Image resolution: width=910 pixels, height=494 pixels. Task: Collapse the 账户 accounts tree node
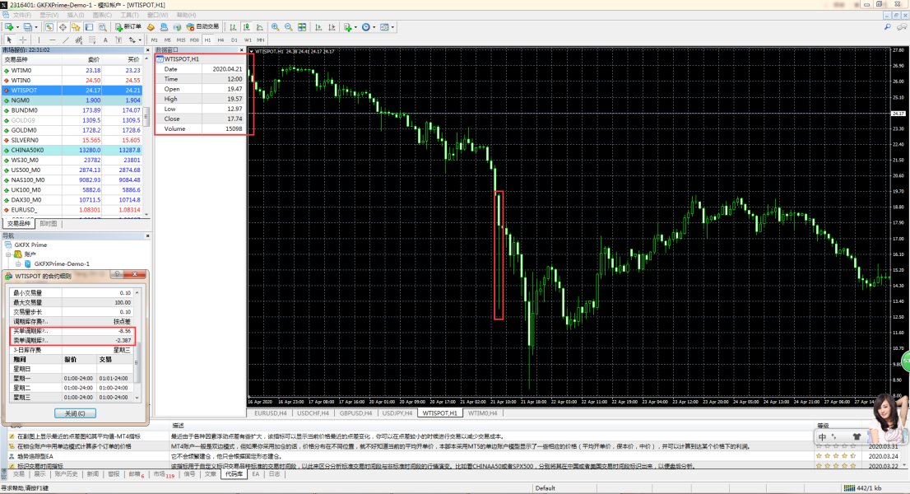tap(9, 254)
